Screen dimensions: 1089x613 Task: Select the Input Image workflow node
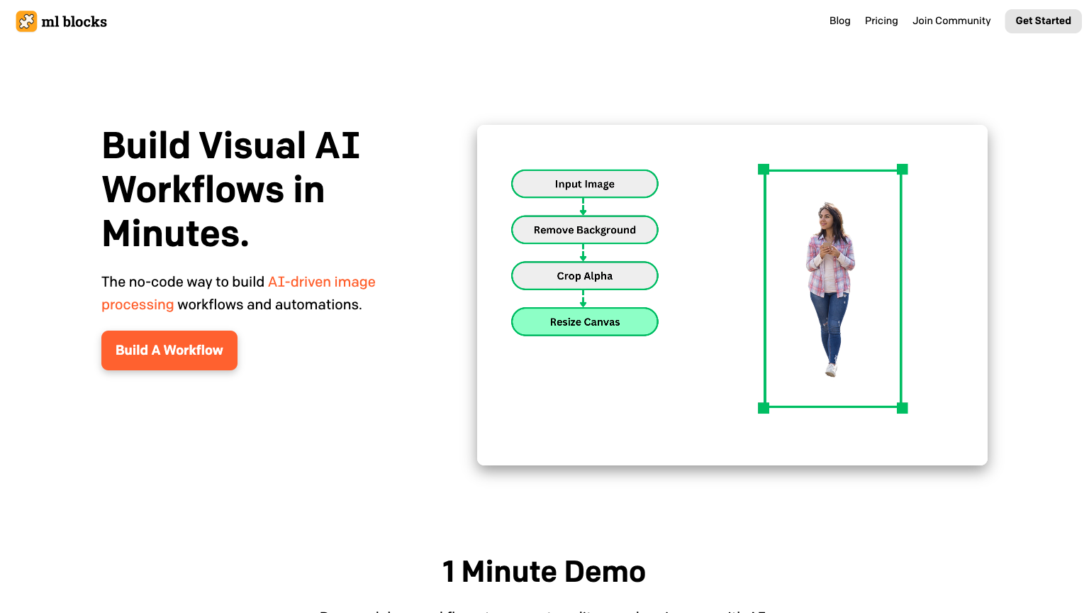[585, 184]
